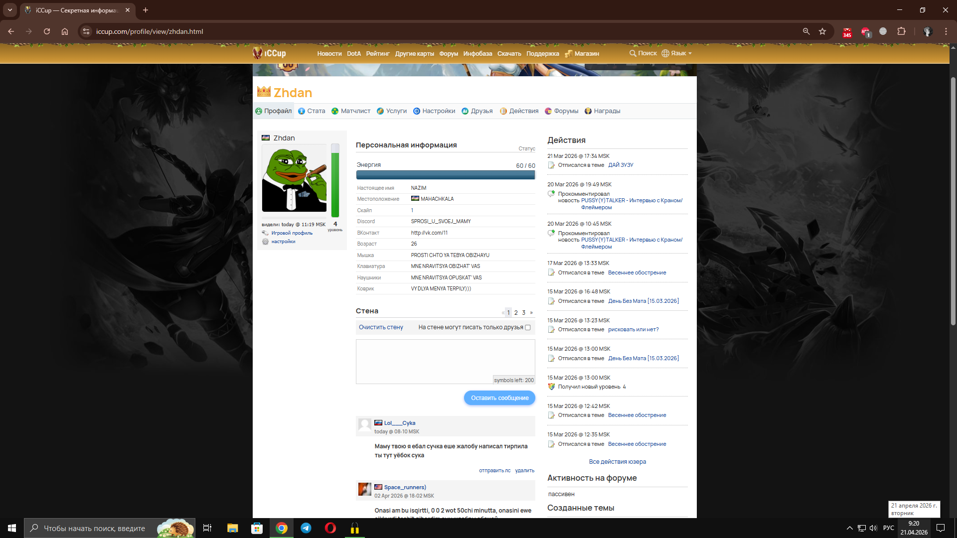This screenshot has height=538, width=957.
Task: Open Chrome extensions puzzle icon
Action: click(901, 31)
